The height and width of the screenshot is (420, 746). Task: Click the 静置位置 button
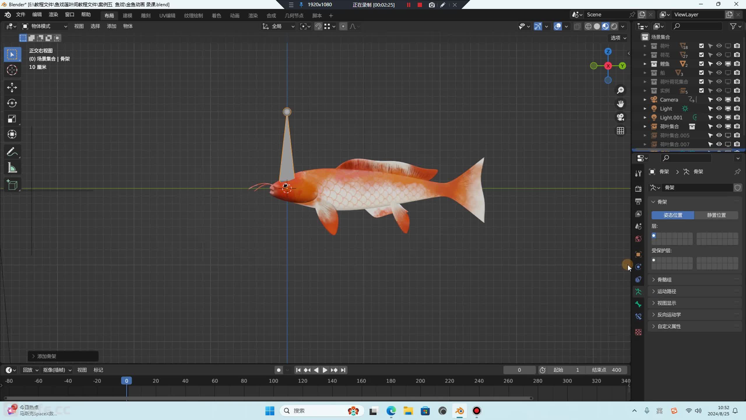pyautogui.click(x=716, y=215)
